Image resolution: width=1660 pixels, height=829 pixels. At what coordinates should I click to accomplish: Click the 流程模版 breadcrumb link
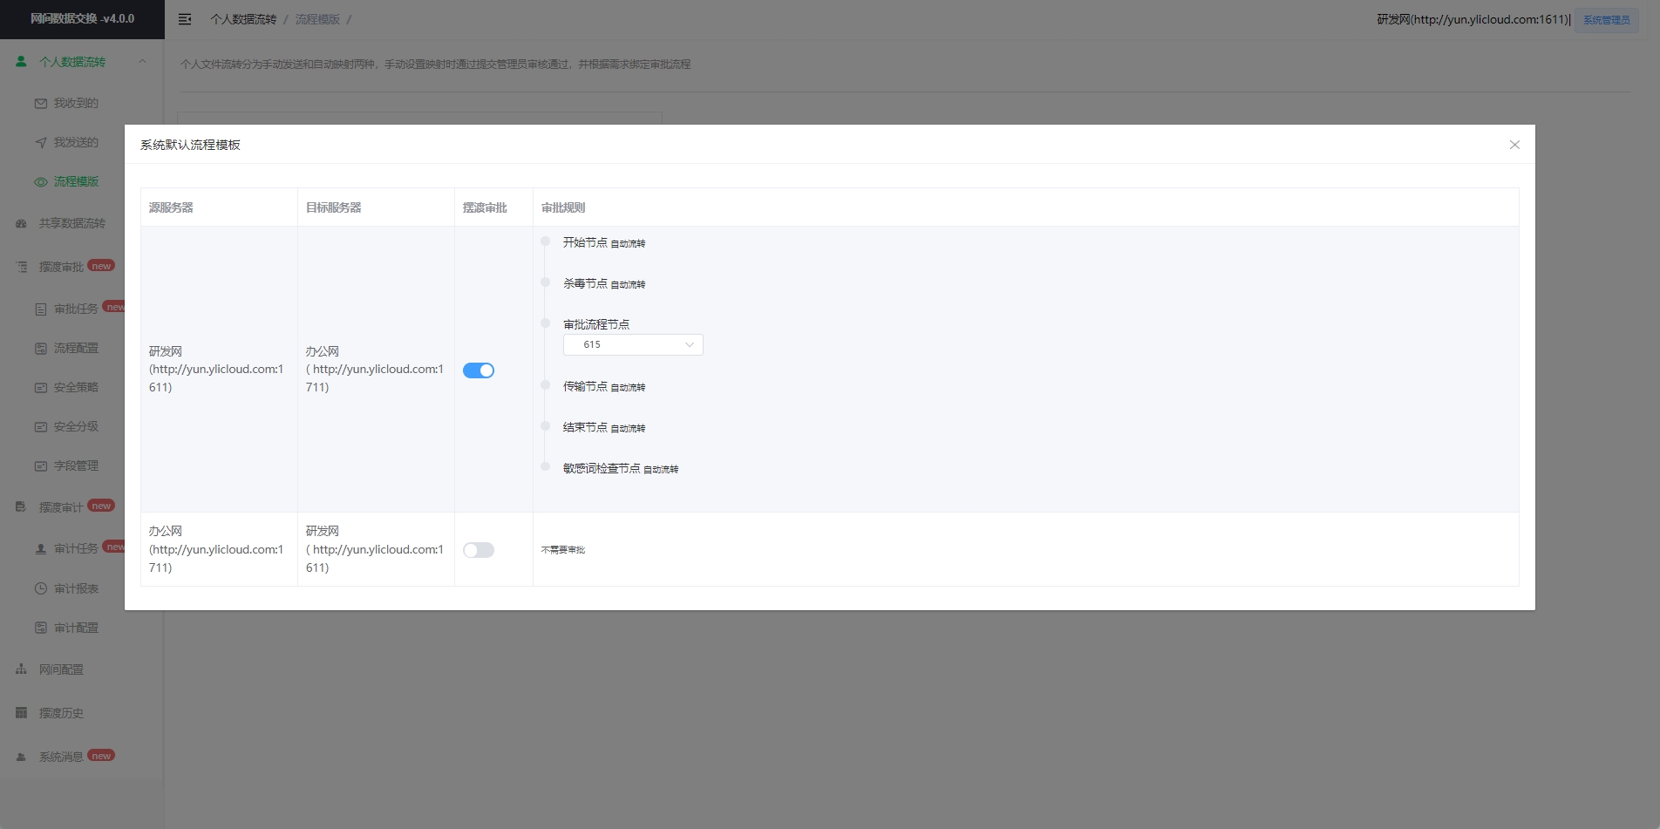[317, 19]
